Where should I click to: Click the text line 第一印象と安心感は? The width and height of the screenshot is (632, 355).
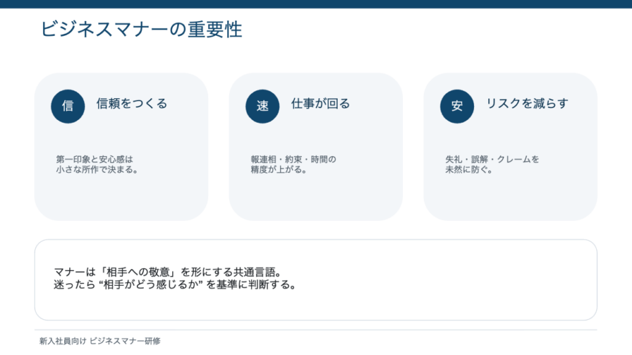94,159
